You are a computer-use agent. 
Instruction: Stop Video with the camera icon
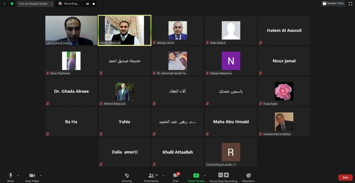point(32,177)
